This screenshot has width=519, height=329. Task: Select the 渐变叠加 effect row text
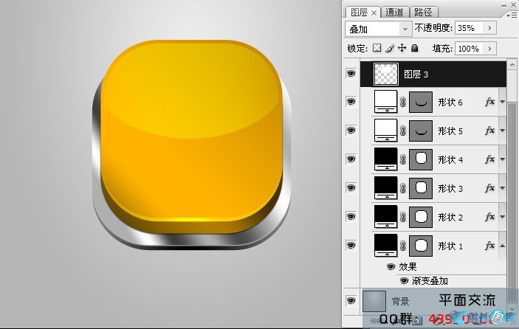click(430, 281)
